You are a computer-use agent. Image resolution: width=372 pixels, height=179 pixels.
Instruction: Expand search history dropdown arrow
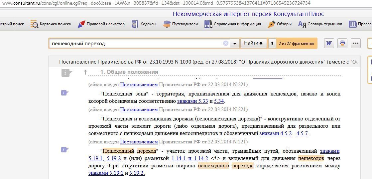click(x=235, y=44)
